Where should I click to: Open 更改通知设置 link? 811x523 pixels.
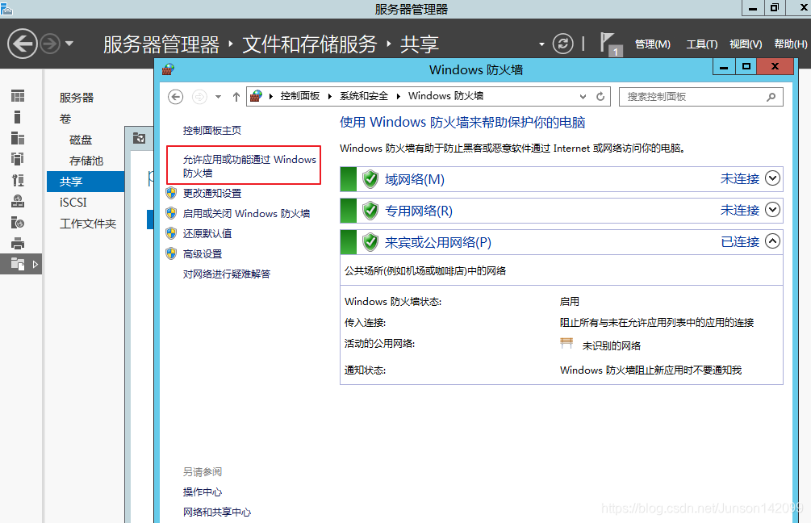coord(212,194)
